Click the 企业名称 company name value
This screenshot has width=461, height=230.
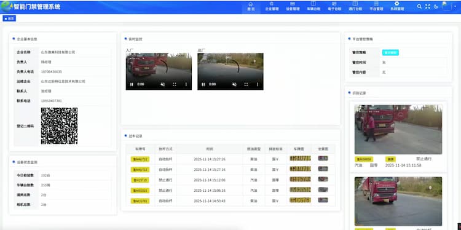58,52
